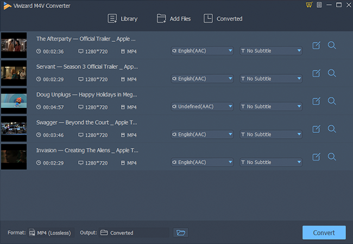Open the title bar menu icon
This screenshot has height=244, width=353.
319,5
